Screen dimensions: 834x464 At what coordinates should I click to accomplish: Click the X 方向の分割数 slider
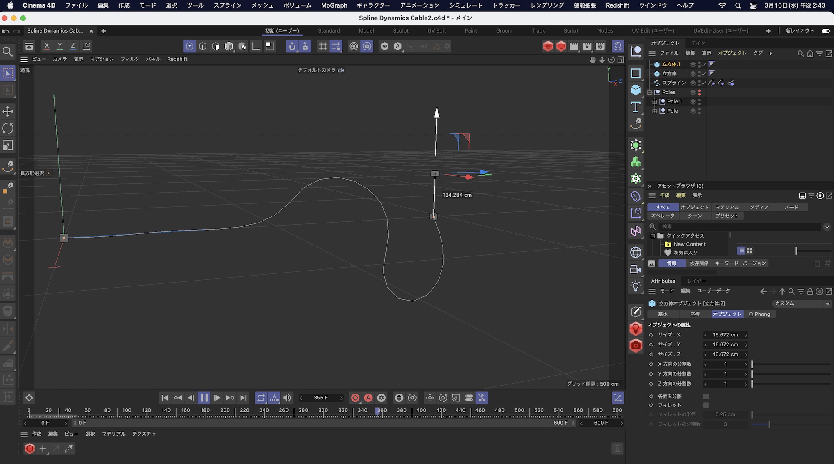[x=791, y=364]
